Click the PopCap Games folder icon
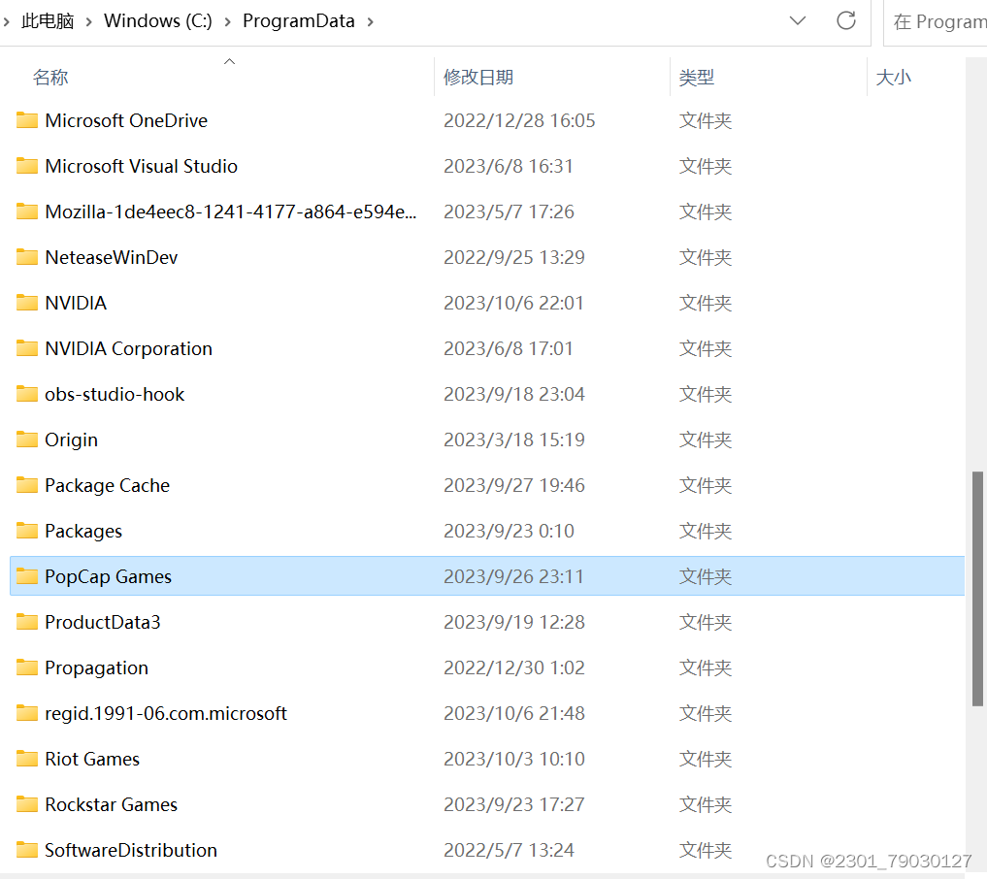 click(26, 576)
